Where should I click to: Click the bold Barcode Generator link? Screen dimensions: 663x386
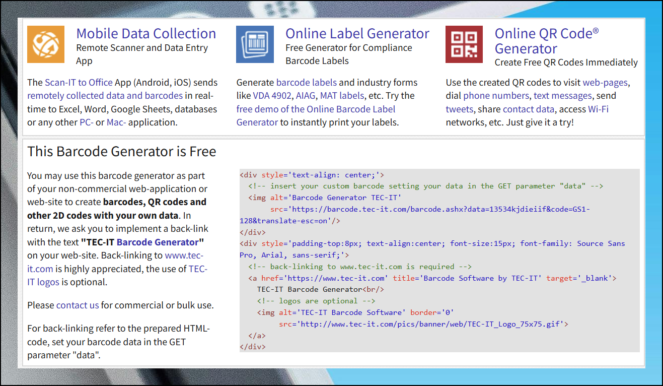point(158,242)
